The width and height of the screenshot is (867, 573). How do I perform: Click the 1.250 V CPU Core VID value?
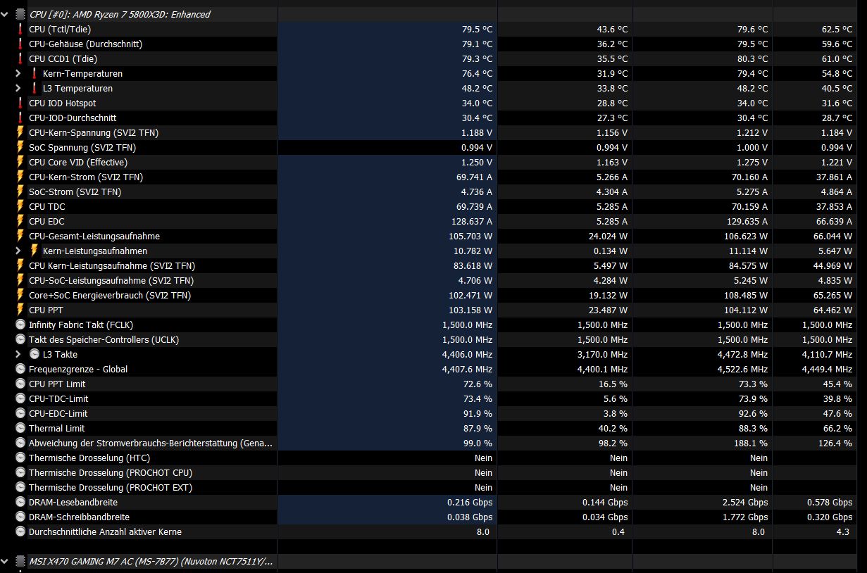tap(477, 162)
